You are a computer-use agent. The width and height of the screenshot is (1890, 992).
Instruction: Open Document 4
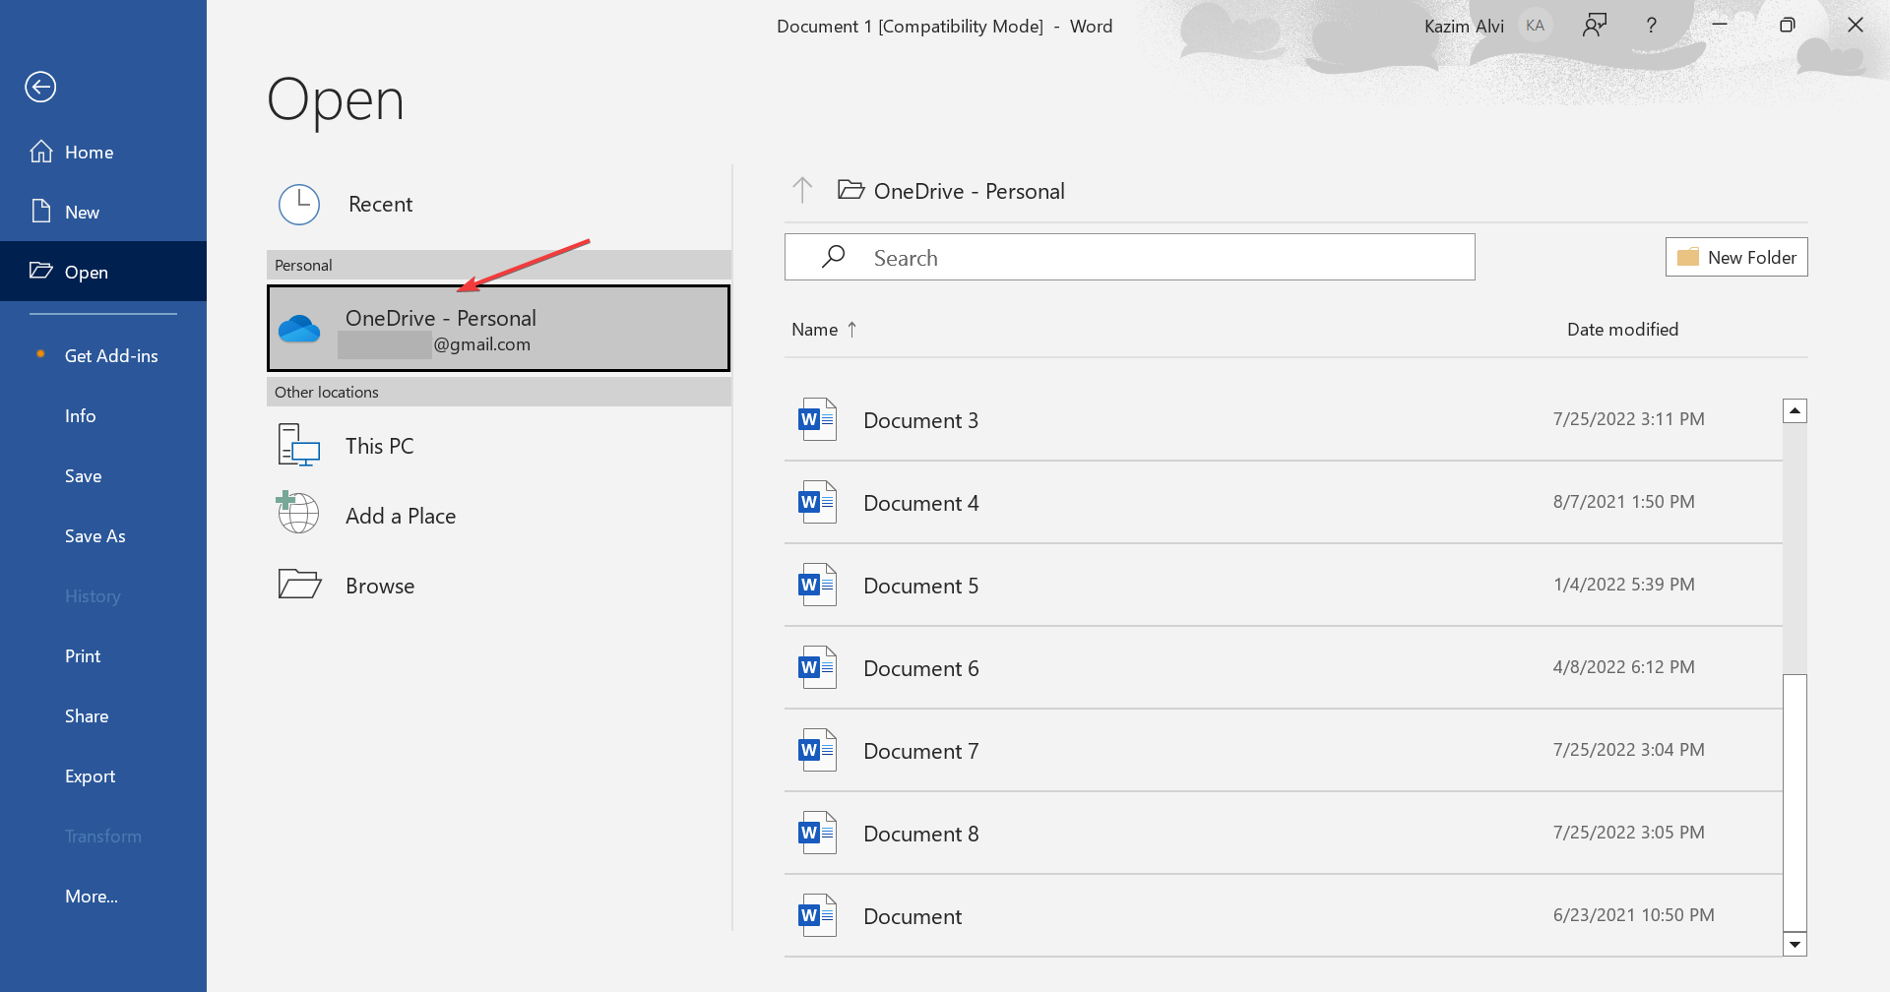point(1284,503)
